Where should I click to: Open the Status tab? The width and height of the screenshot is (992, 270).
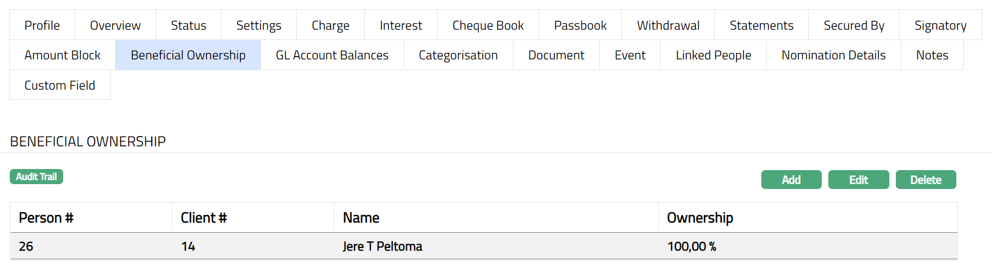click(189, 25)
